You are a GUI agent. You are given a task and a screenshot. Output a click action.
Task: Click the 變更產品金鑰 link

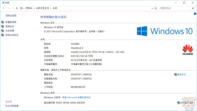pyautogui.click(x=187, y=103)
